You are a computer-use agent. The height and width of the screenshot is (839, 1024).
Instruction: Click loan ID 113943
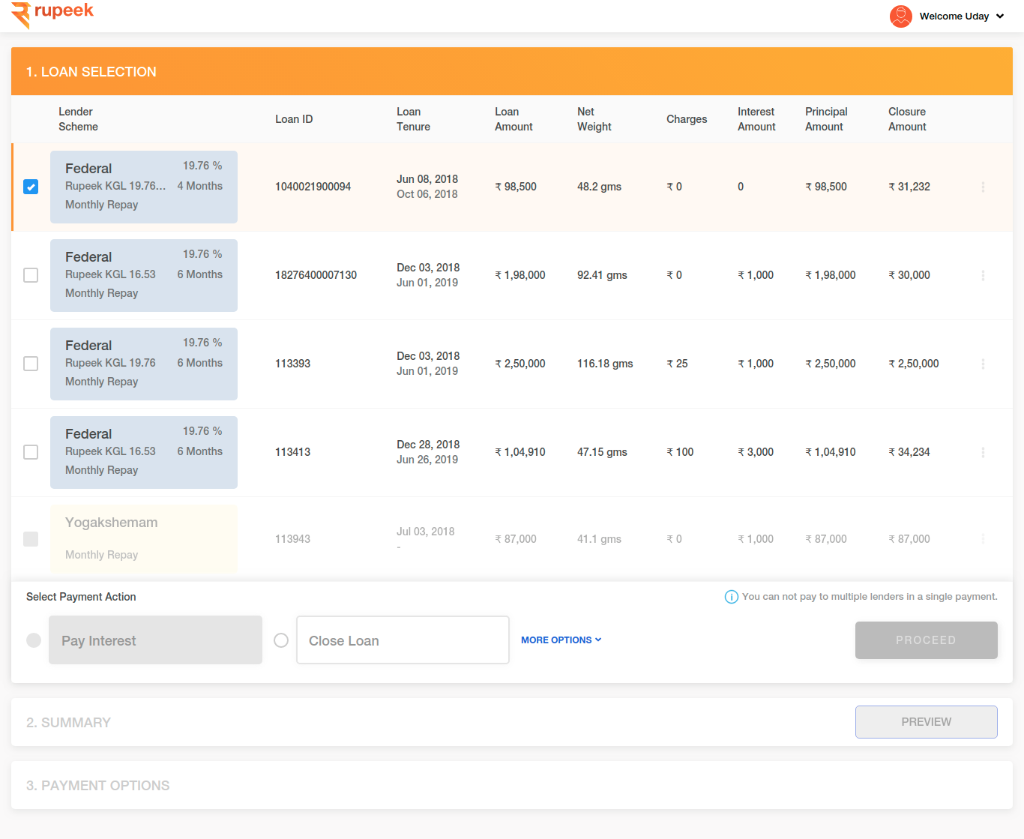click(292, 539)
